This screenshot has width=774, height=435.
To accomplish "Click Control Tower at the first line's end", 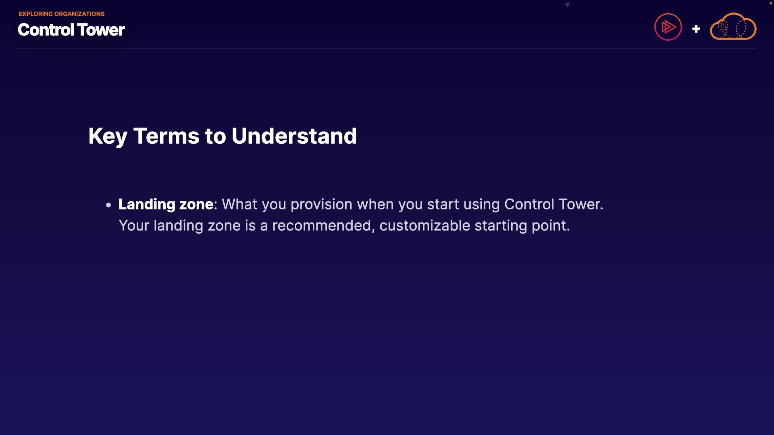I will (553, 204).
